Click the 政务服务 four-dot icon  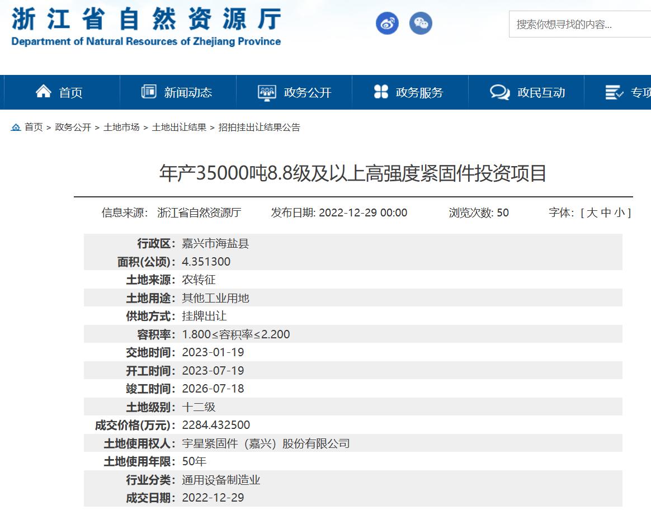[381, 92]
